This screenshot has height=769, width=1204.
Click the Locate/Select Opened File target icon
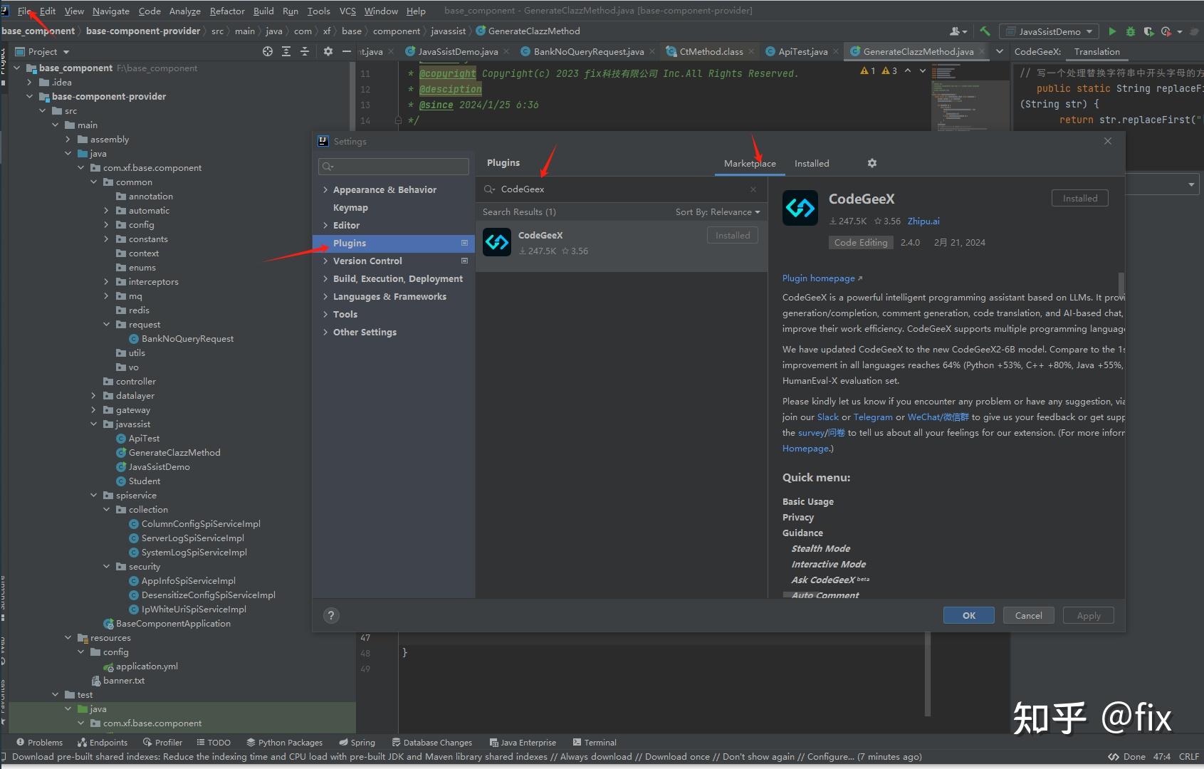point(268,51)
